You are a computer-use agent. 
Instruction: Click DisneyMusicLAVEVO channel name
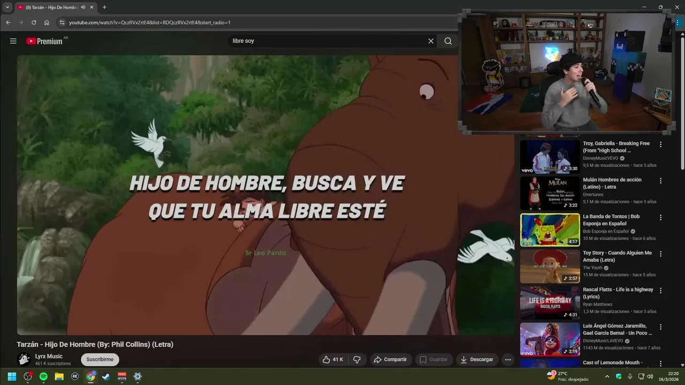coord(603,341)
